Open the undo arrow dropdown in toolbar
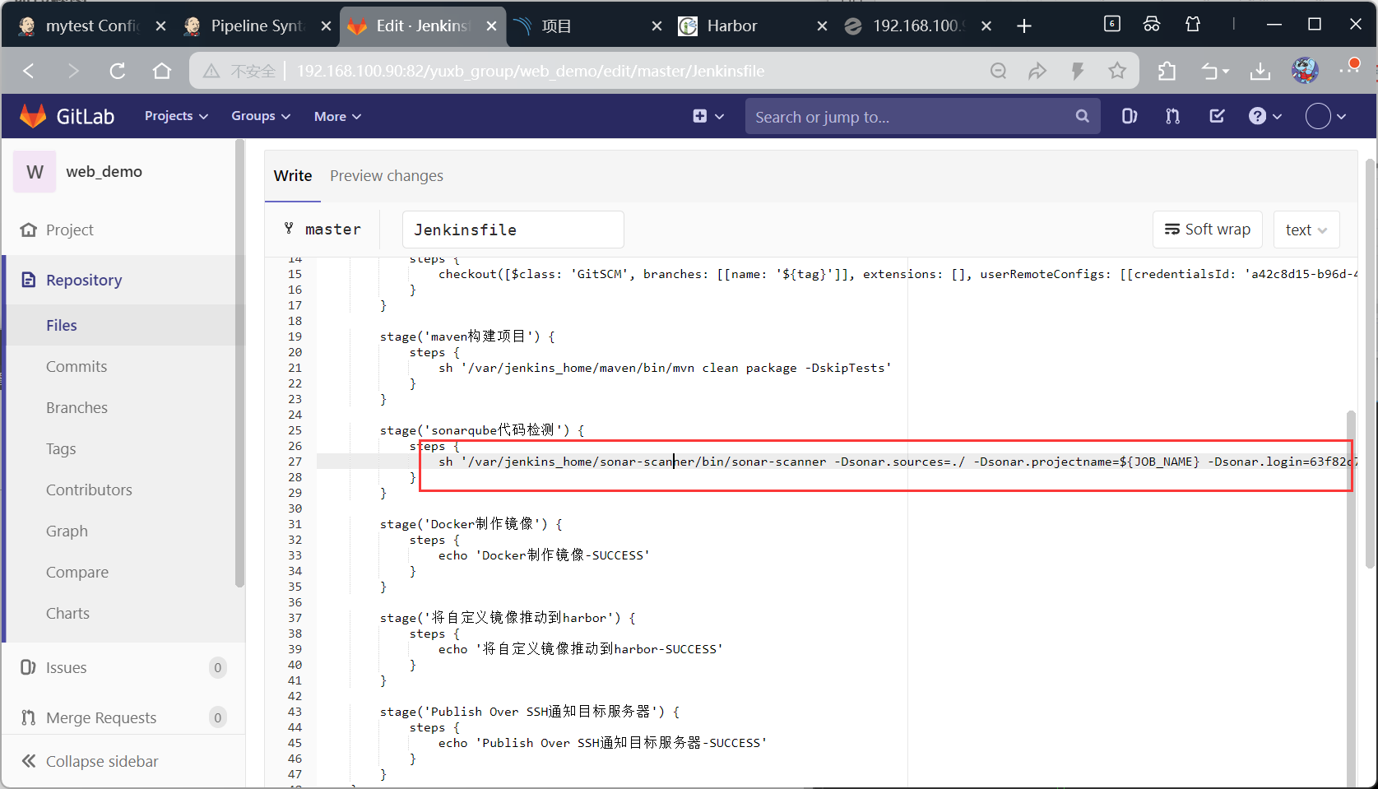The height and width of the screenshot is (789, 1378). click(1214, 72)
